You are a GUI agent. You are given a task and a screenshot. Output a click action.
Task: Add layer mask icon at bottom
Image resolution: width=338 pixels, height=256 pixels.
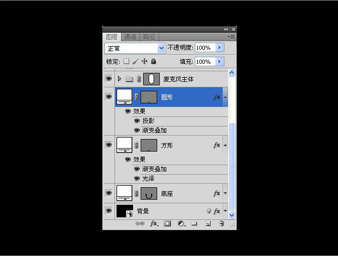pyautogui.click(x=168, y=224)
